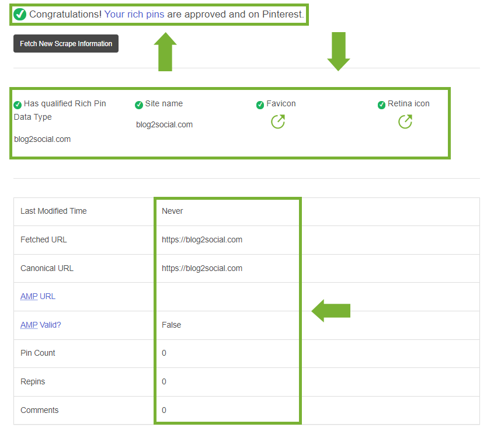The width and height of the screenshot is (494, 441).
Task: Click the checkmark beside Has qualified Rich Pin
Action: tap(18, 105)
